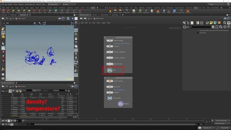Select the add_noise node
The image size is (231, 130).
(110, 87)
